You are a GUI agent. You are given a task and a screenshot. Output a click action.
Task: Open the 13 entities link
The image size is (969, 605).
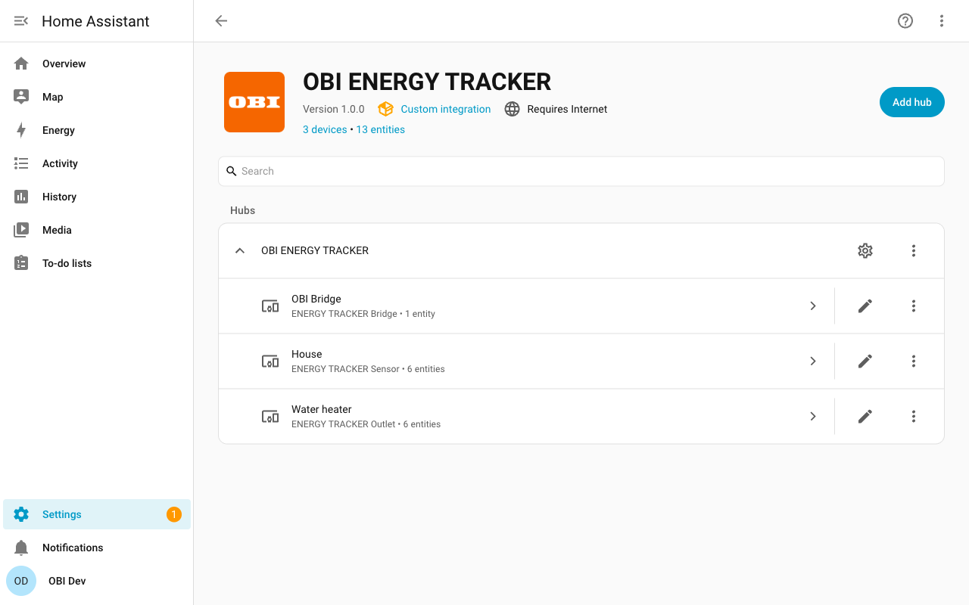381,129
